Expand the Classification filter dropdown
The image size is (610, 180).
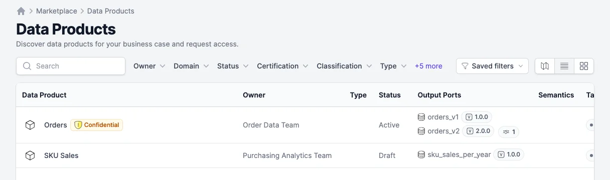coord(344,66)
